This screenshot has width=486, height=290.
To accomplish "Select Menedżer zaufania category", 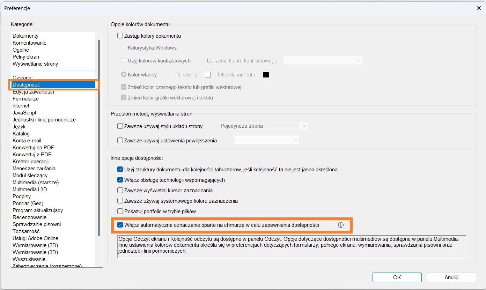I will tap(34, 169).
